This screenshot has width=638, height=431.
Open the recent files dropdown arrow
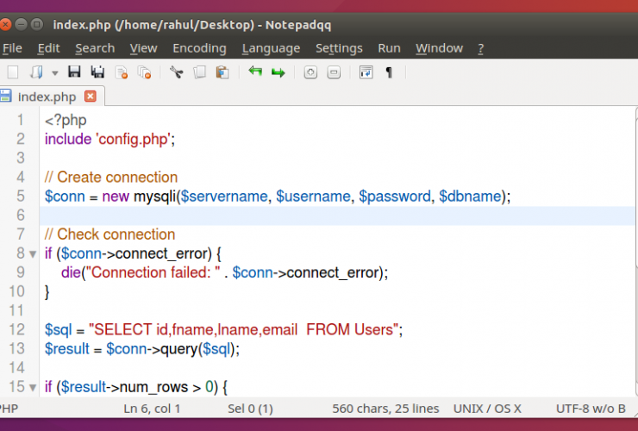coord(54,73)
